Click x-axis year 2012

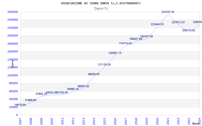pyautogui.click(x=73, y=121)
